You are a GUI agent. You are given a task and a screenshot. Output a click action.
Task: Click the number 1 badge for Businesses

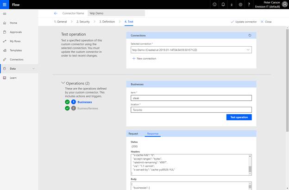[x=74, y=102]
